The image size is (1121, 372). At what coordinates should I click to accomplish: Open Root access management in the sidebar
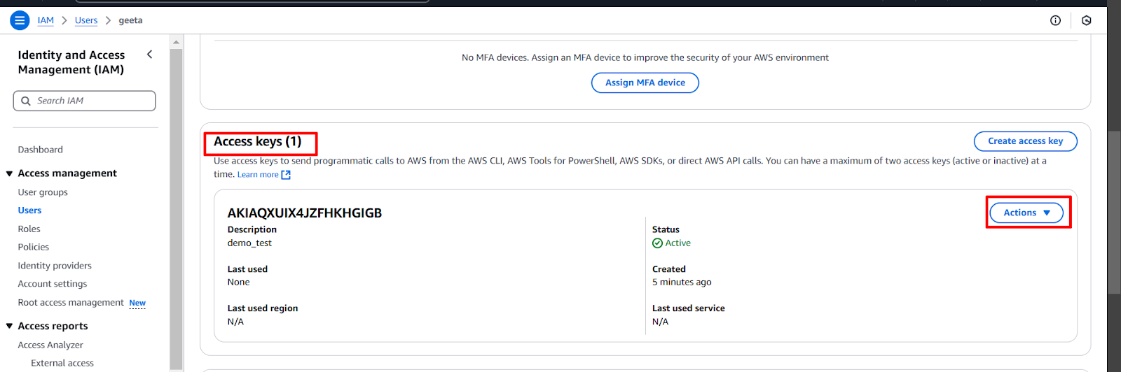[71, 303]
